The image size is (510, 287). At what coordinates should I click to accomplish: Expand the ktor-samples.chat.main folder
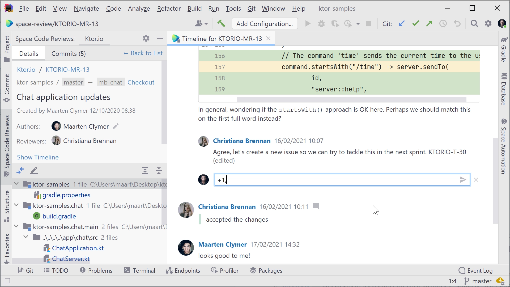coord(16,227)
